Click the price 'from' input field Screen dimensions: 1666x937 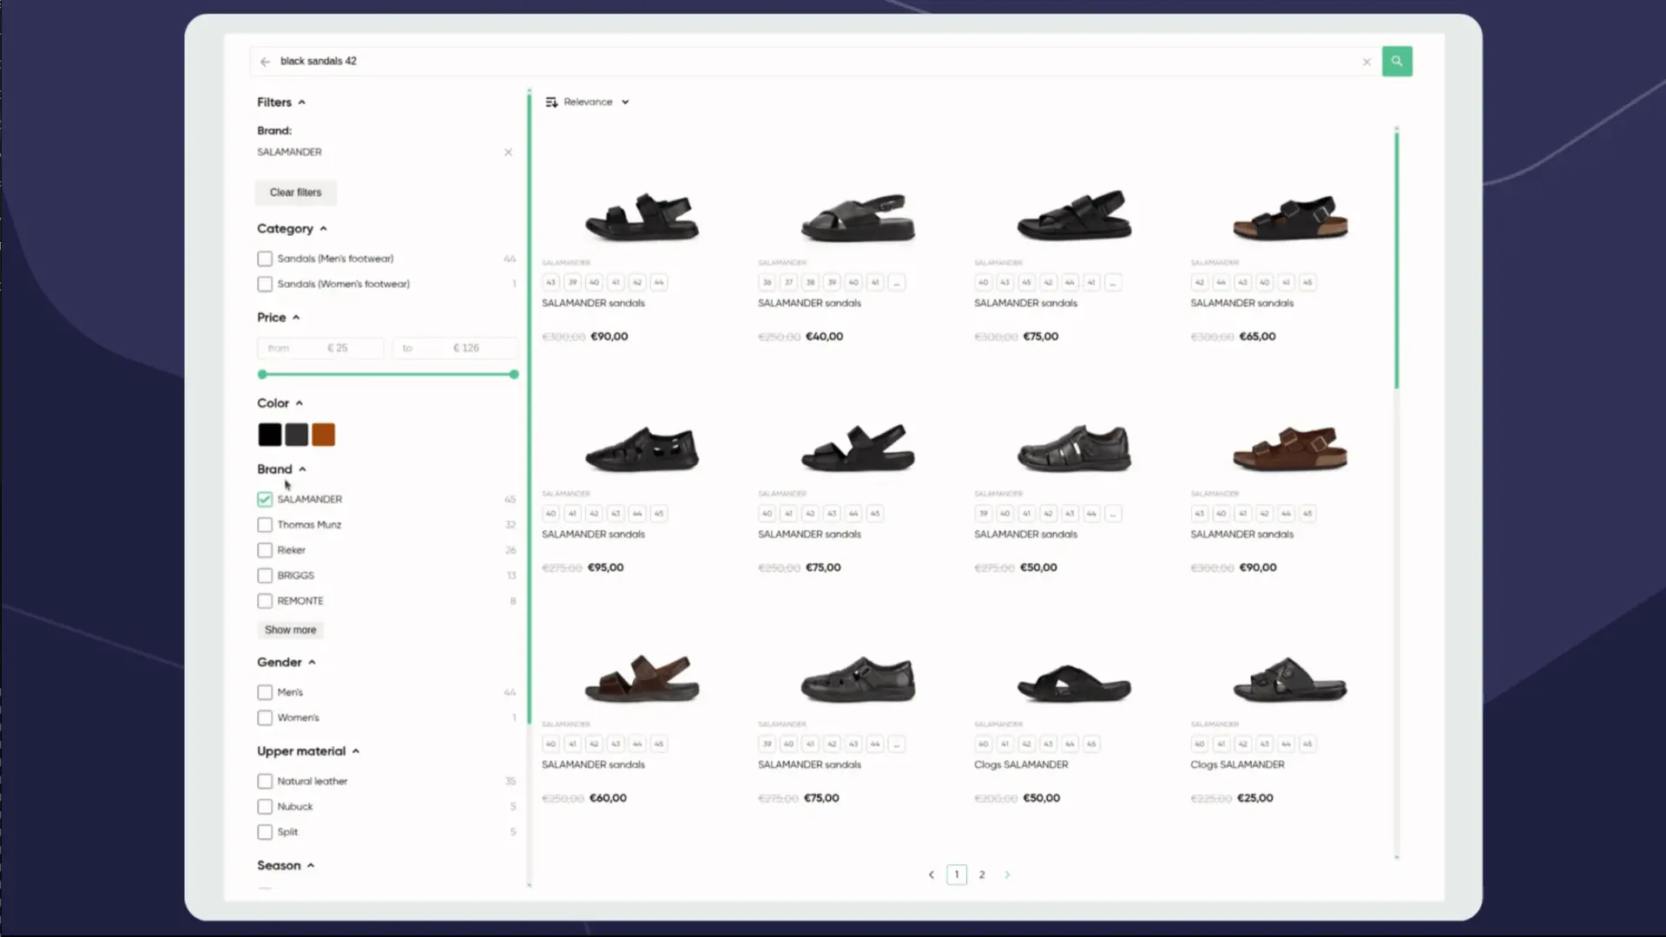click(320, 348)
